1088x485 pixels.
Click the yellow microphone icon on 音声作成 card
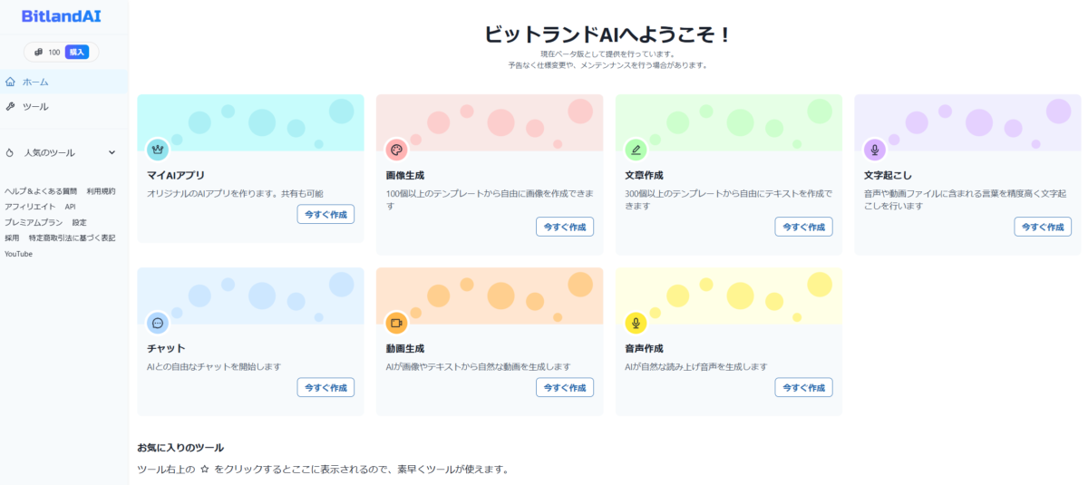636,323
